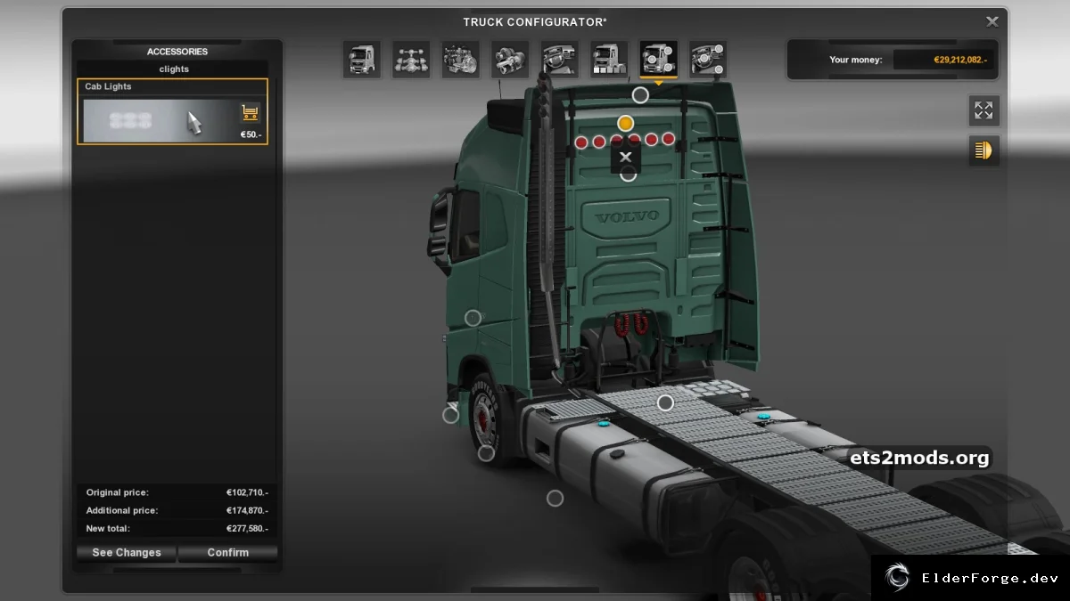The image size is (1070, 601).
Task: Confirm the truck configuration
Action: coord(228,553)
